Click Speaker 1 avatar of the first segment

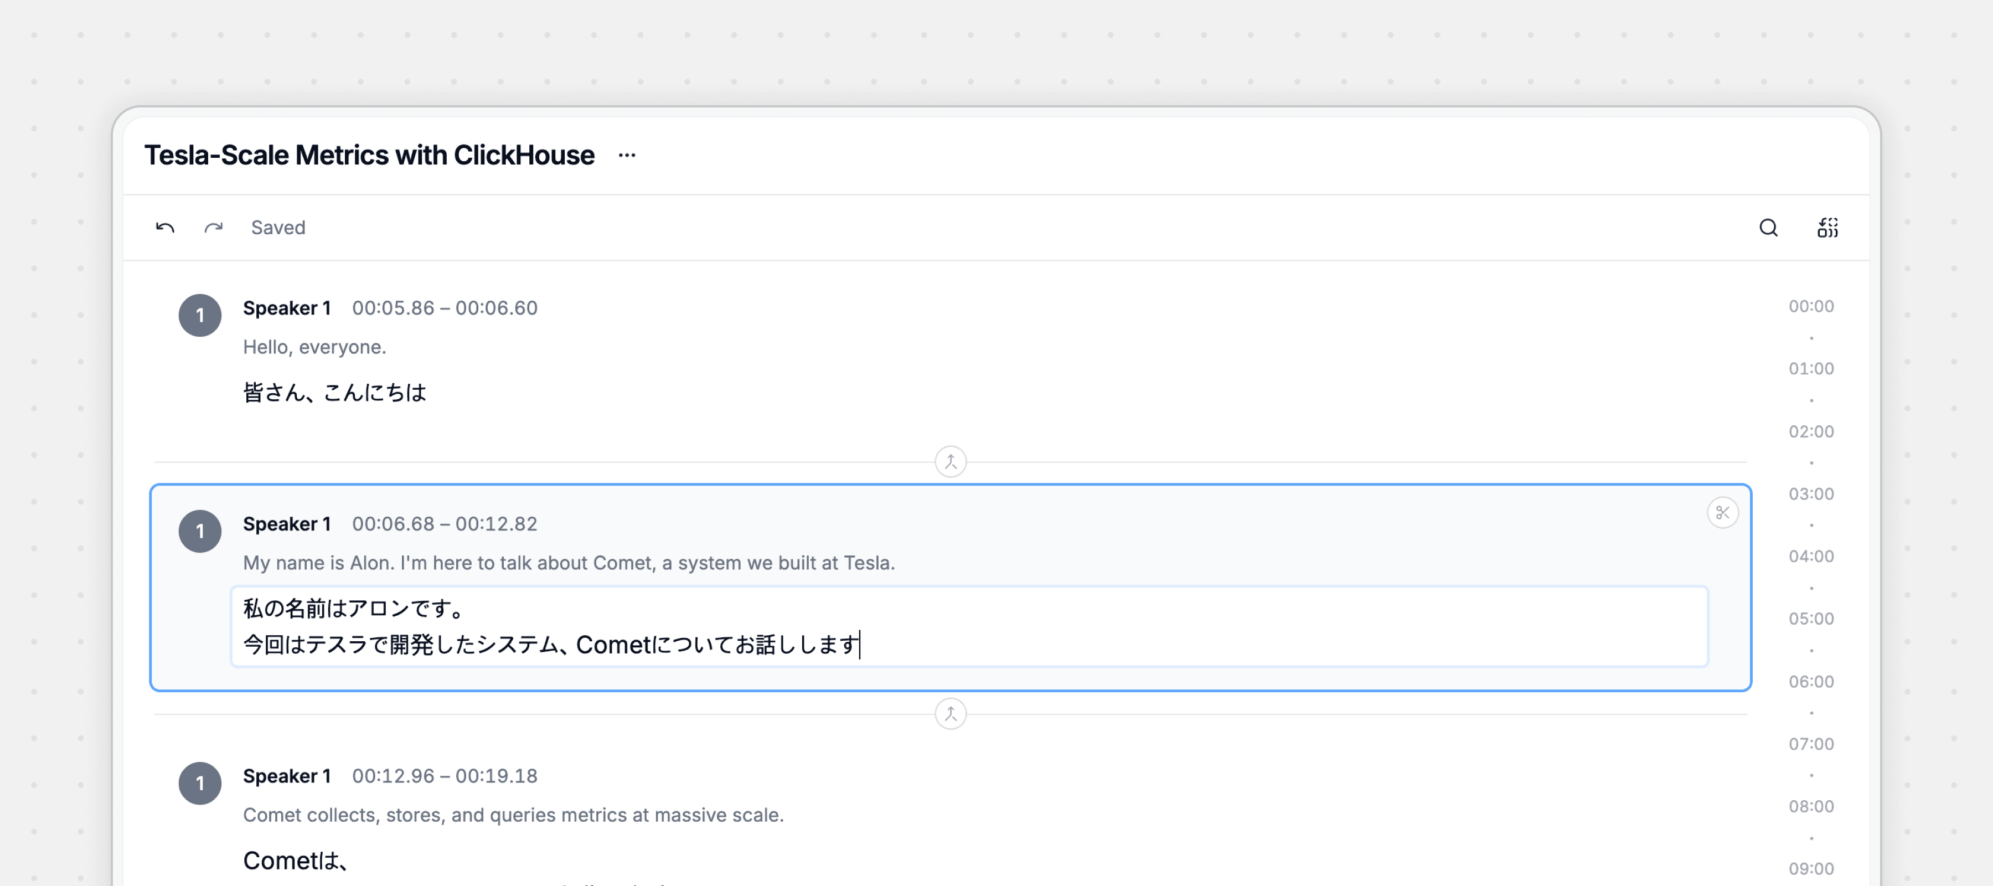200,315
